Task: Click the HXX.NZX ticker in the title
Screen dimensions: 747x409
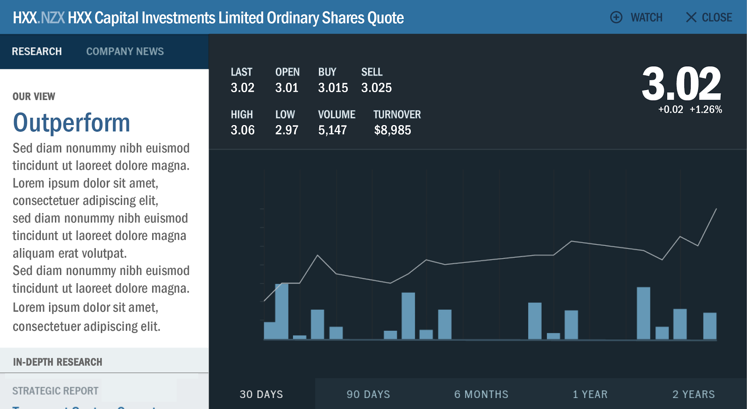Action: point(39,18)
